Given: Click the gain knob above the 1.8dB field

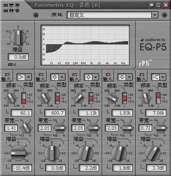Looking at the screenshot, I should click(119, 153).
